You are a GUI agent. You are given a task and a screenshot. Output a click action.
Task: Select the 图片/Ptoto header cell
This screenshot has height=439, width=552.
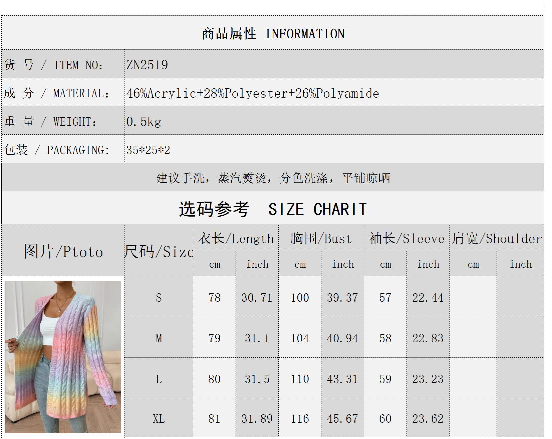point(63,251)
